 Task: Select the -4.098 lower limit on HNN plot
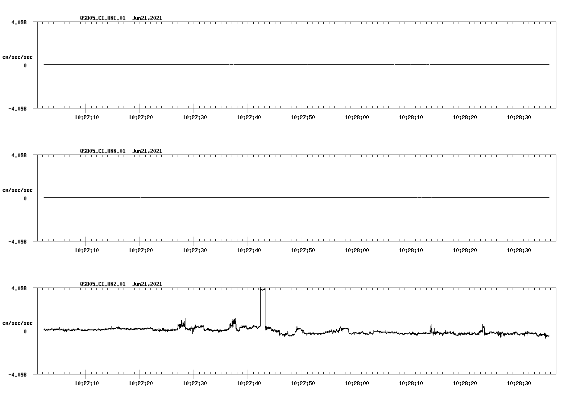[17, 241]
